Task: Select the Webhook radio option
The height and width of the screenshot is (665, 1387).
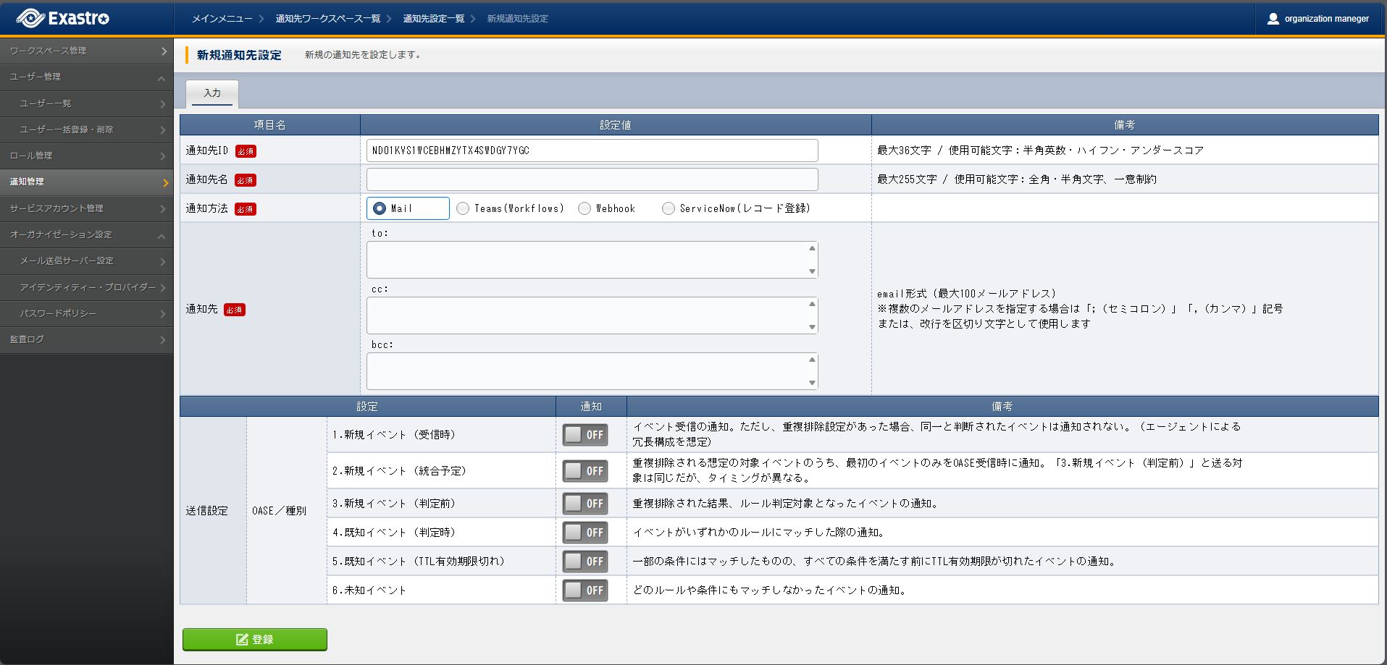Action: (584, 208)
